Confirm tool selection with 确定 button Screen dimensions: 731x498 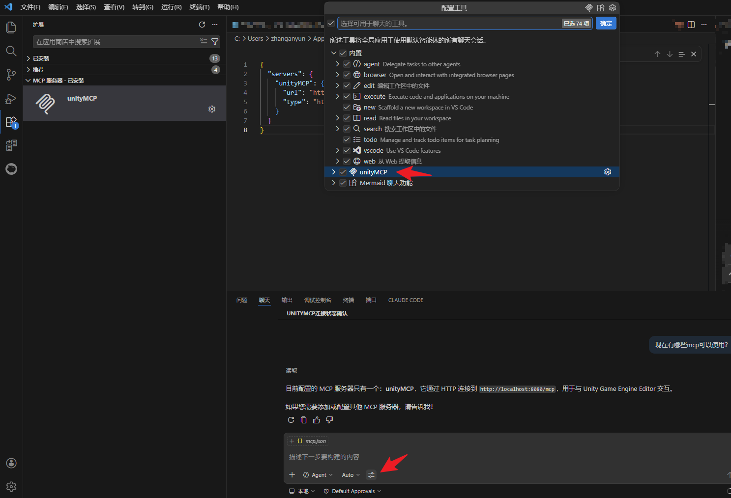[x=606, y=24]
